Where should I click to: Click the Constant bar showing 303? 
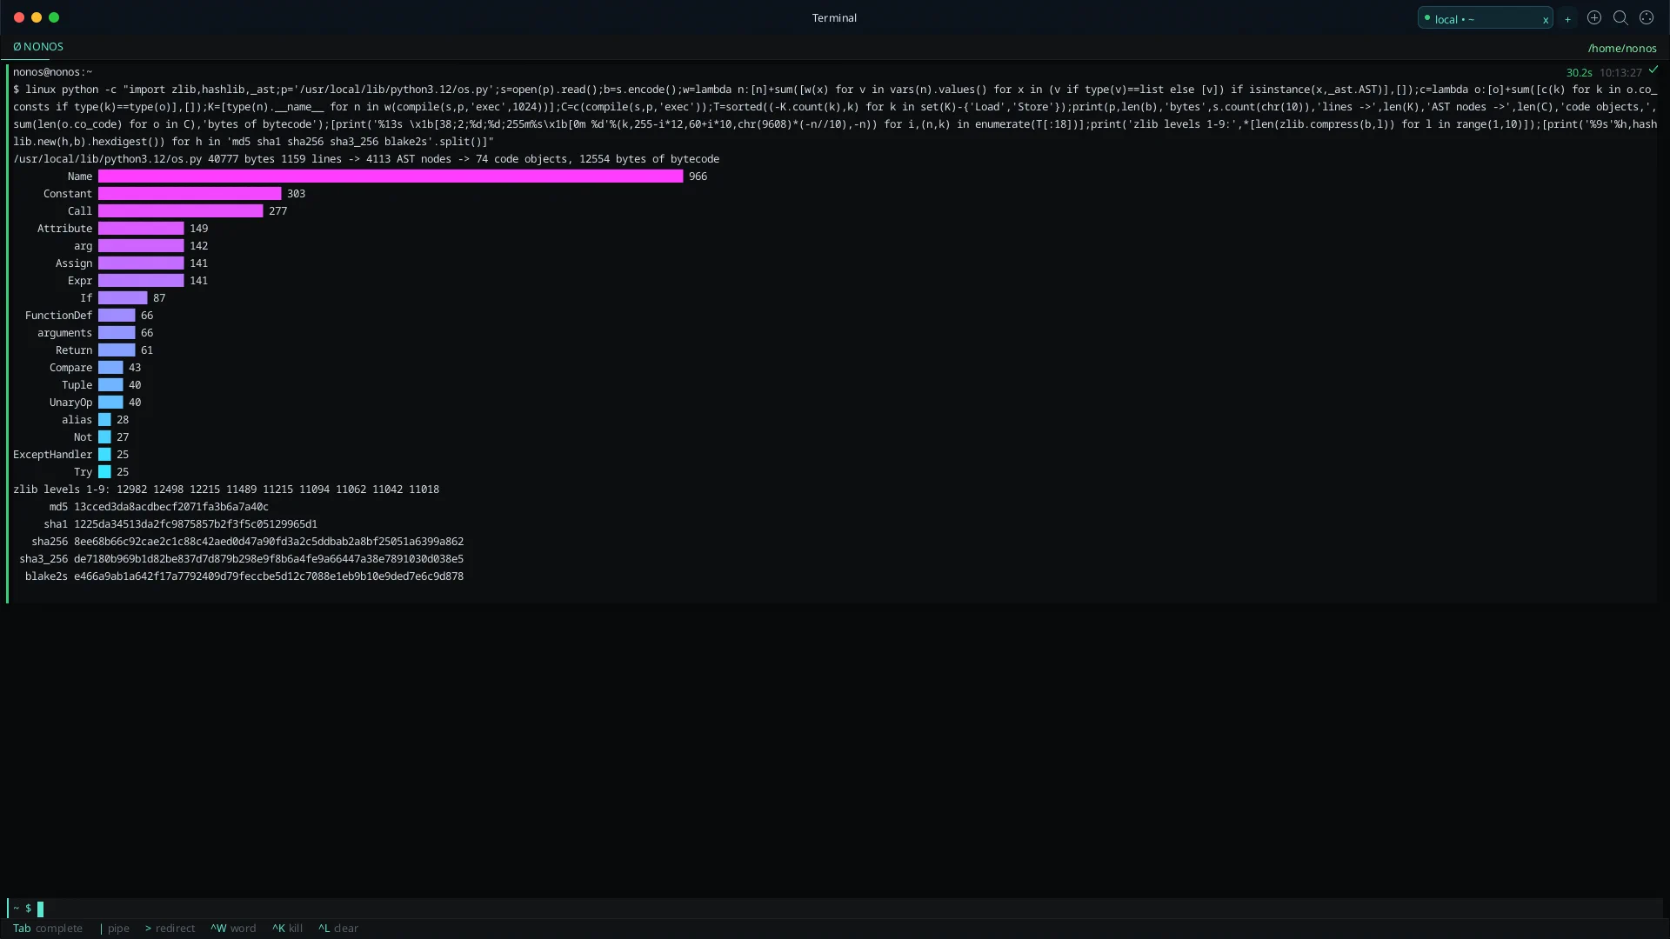pos(190,194)
